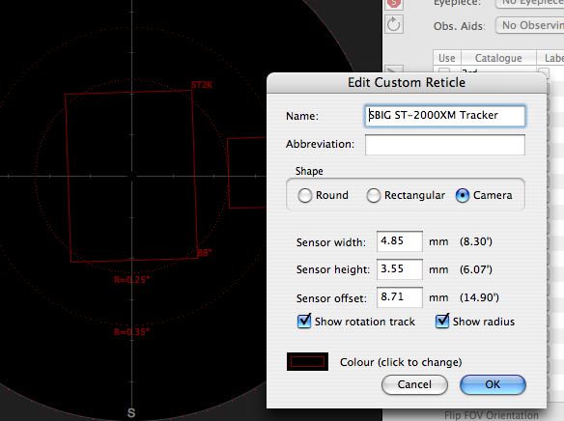Click the Cancel button
This screenshot has width=564, height=421.
tap(414, 384)
